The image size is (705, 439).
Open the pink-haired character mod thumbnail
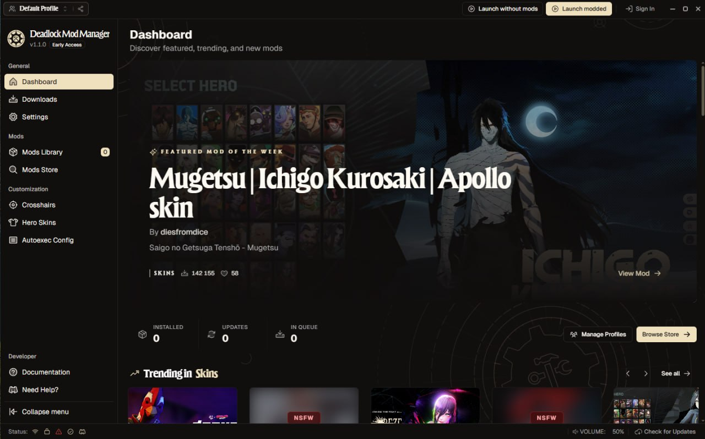425,405
